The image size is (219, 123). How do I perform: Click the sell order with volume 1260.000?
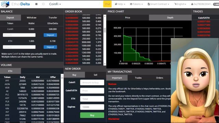(83, 53)
